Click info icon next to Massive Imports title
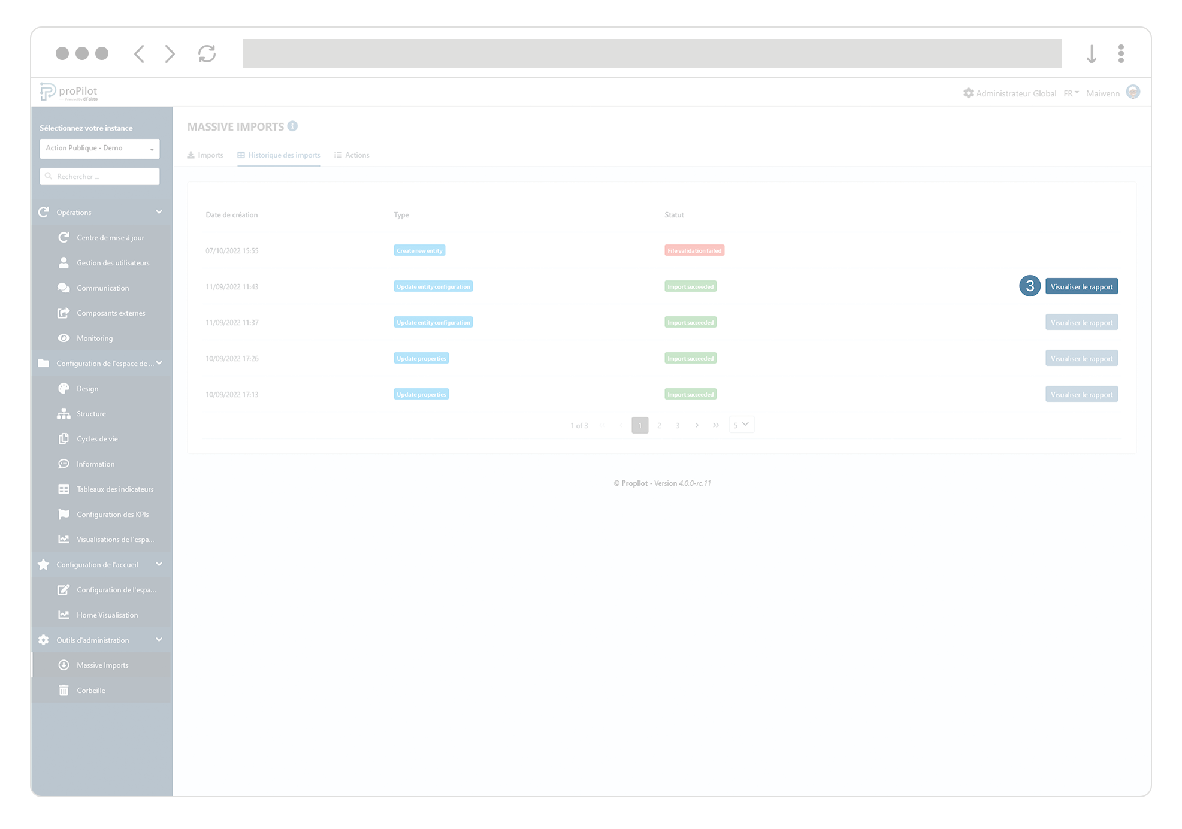 click(x=292, y=126)
